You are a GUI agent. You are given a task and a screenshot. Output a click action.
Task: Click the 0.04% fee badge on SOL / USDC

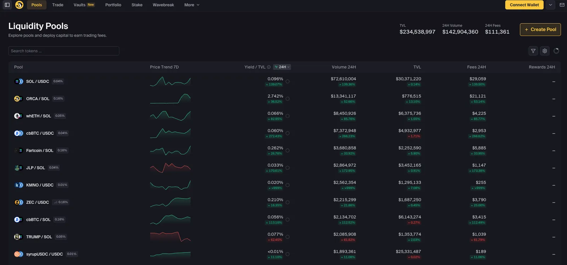[58, 81]
